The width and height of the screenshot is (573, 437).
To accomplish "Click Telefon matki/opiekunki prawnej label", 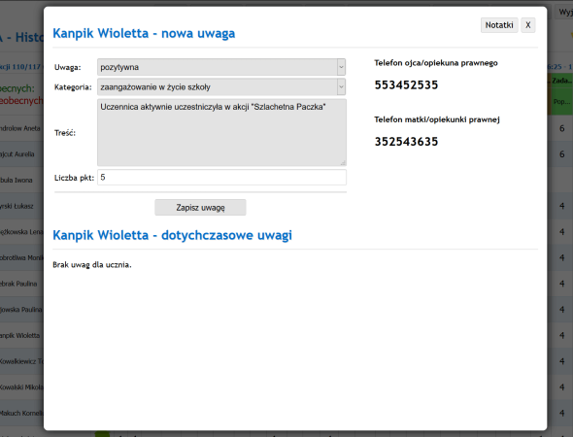I will 437,119.
